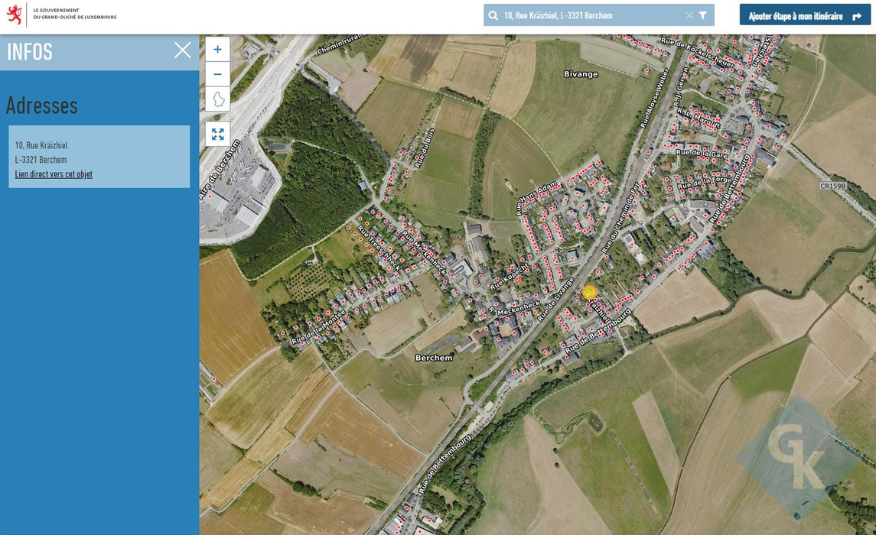Clear the current search query
Viewport: 876px width, 535px height.
pyautogui.click(x=688, y=15)
